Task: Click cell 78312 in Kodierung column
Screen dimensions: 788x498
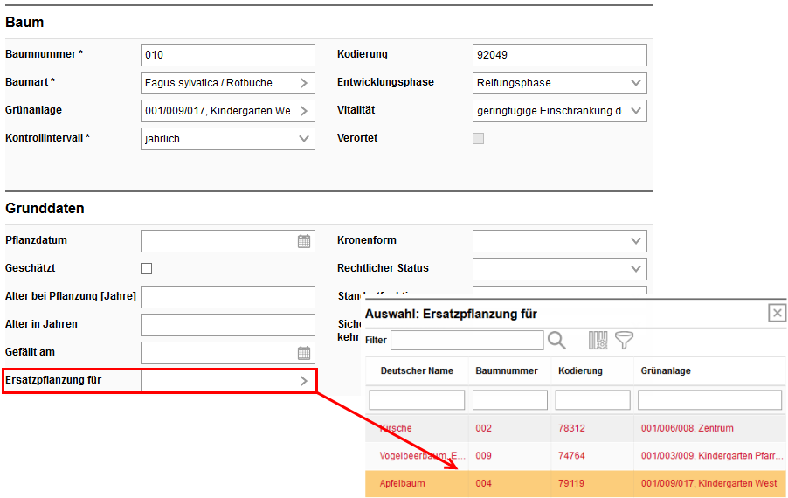Action: tap(571, 428)
